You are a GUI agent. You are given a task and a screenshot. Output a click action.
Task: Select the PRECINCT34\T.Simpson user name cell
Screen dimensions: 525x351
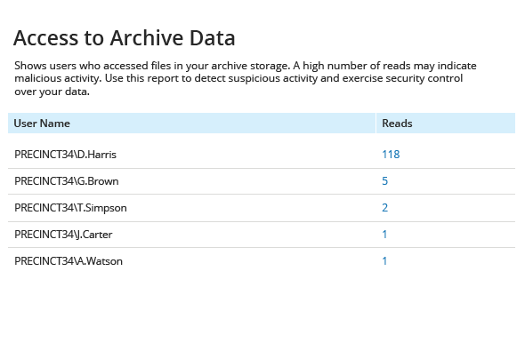(70, 208)
